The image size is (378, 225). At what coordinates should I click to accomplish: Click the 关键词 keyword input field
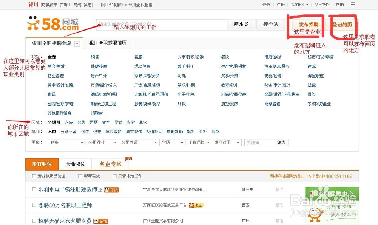[x=259, y=142]
